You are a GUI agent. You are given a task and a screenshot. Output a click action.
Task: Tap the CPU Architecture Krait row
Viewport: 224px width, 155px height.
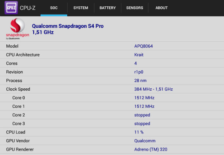pos(112,55)
